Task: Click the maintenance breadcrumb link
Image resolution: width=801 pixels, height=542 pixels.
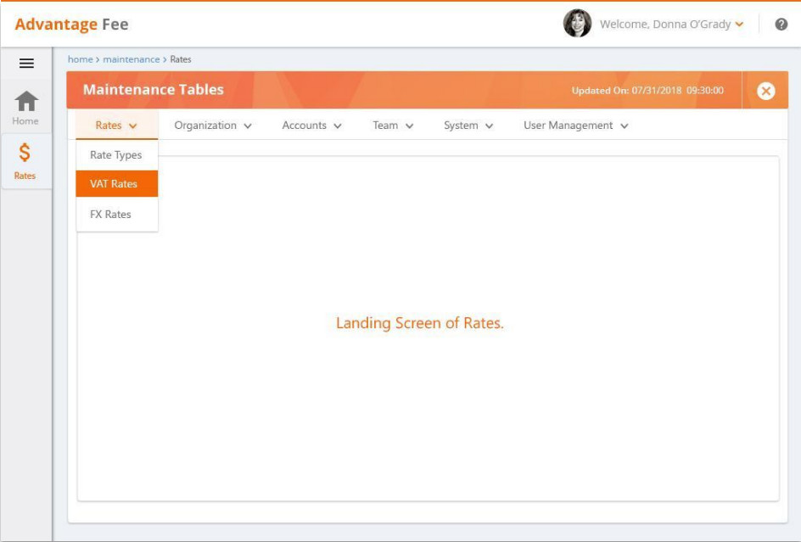Action: (x=131, y=59)
